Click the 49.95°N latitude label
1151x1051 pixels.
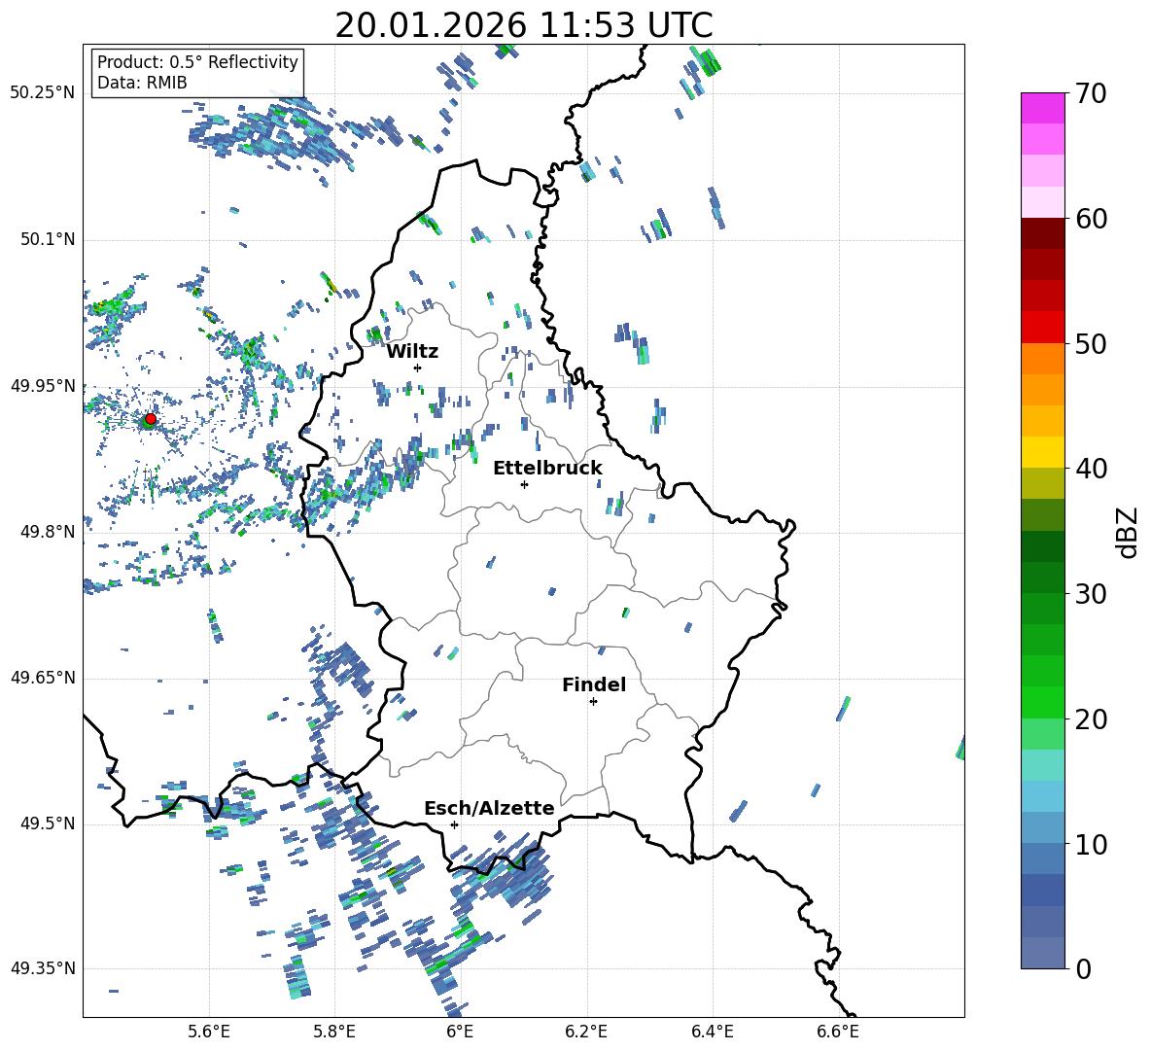[x=43, y=385]
